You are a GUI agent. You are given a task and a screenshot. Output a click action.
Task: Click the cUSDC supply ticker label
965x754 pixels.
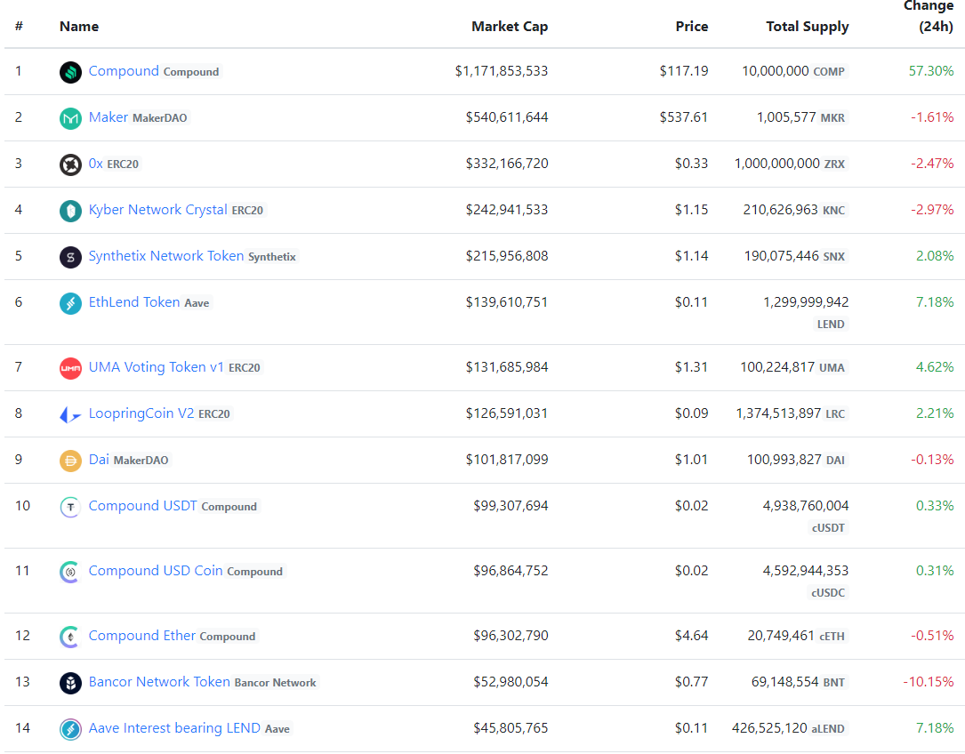click(828, 593)
